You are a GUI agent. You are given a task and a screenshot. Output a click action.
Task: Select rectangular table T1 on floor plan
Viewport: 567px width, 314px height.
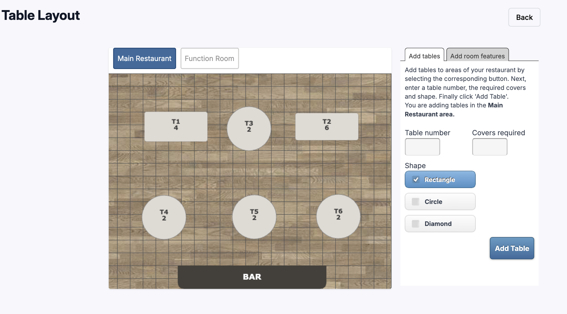(x=176, y=127)
